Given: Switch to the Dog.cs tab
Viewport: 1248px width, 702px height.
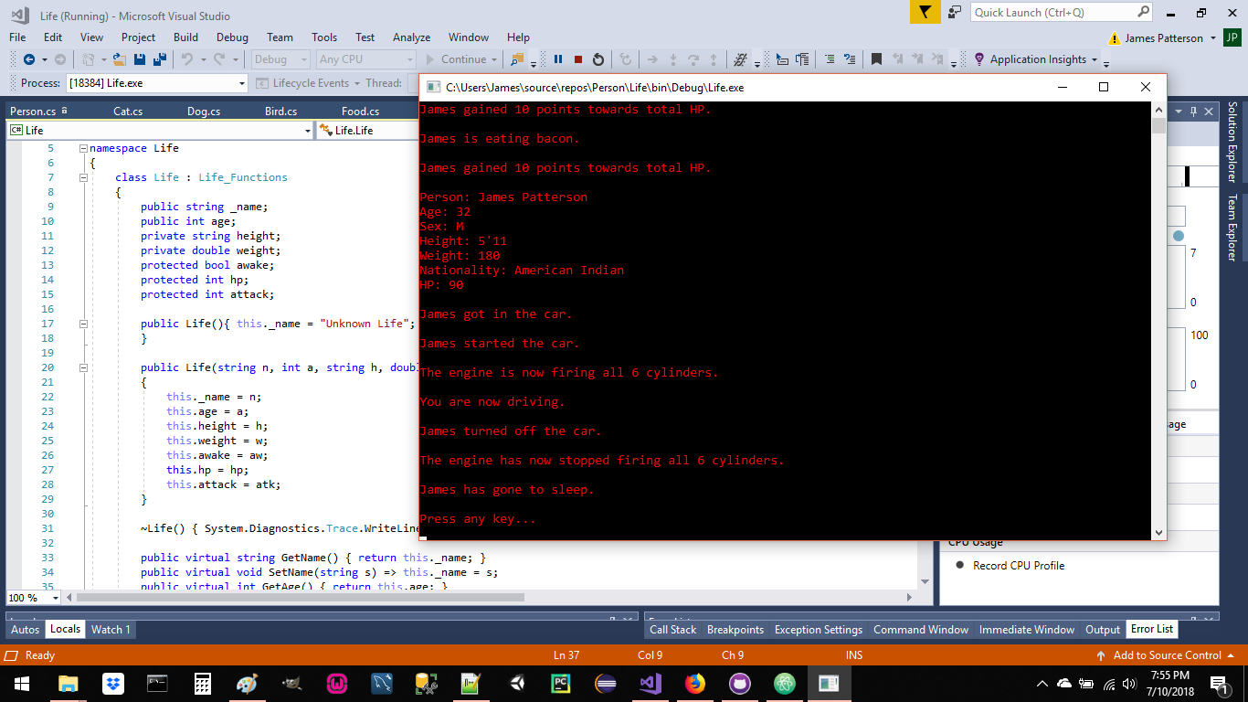Looking at the screenshot, I should [204, 112].
